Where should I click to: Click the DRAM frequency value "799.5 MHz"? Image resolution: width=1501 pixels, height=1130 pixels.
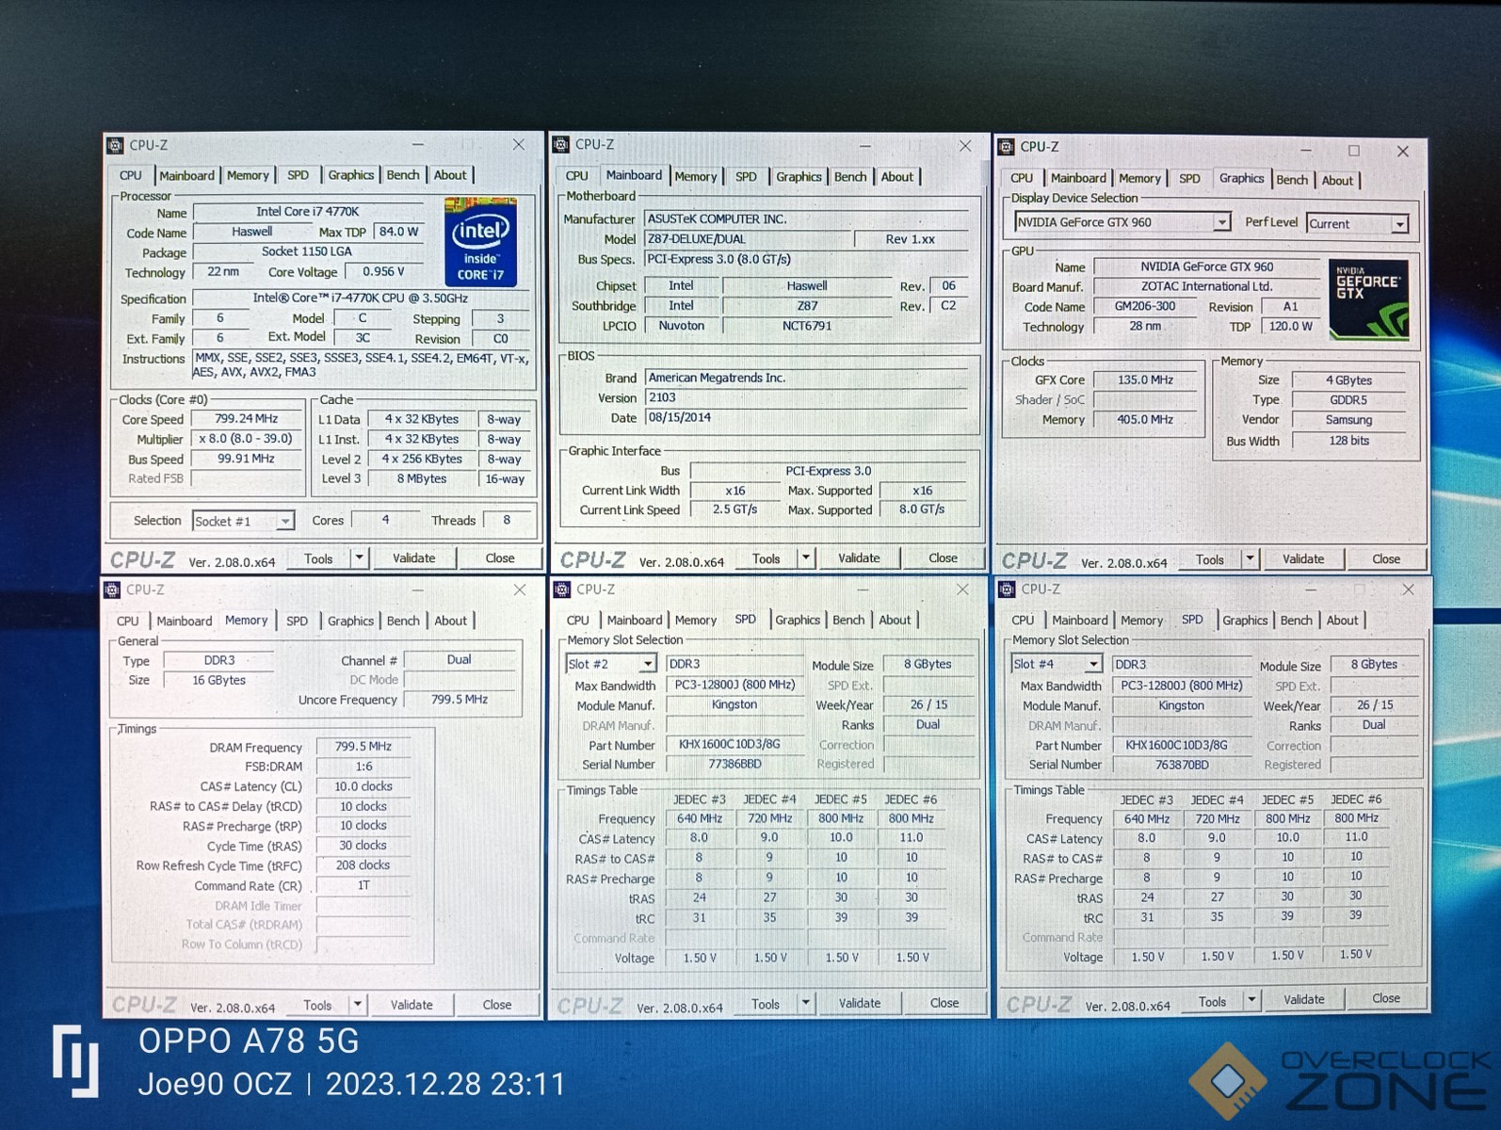tap(363, 747)
